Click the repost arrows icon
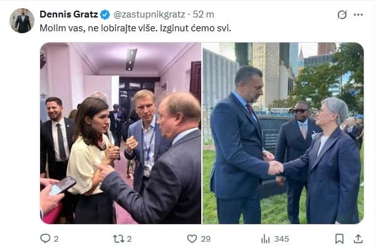This screenshot has width=385, height=251. (117, 238)
